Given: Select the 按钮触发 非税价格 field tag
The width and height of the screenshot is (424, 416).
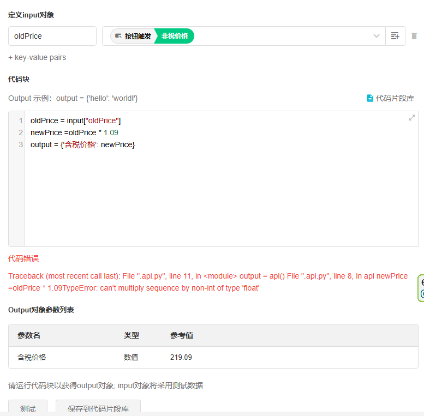Looking at the screenshot, I should coord(152,36).
